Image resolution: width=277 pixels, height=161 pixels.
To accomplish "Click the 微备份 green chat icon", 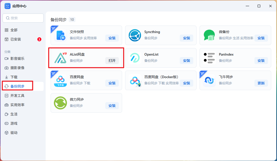I will [209, 35].
